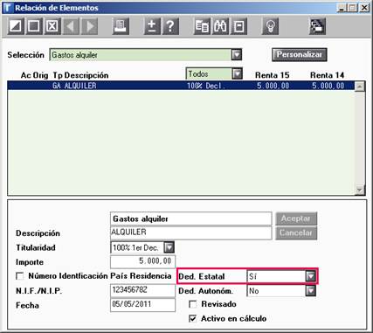
Task: Click the app icon in title bar
Action: click(x=8, y=8)
